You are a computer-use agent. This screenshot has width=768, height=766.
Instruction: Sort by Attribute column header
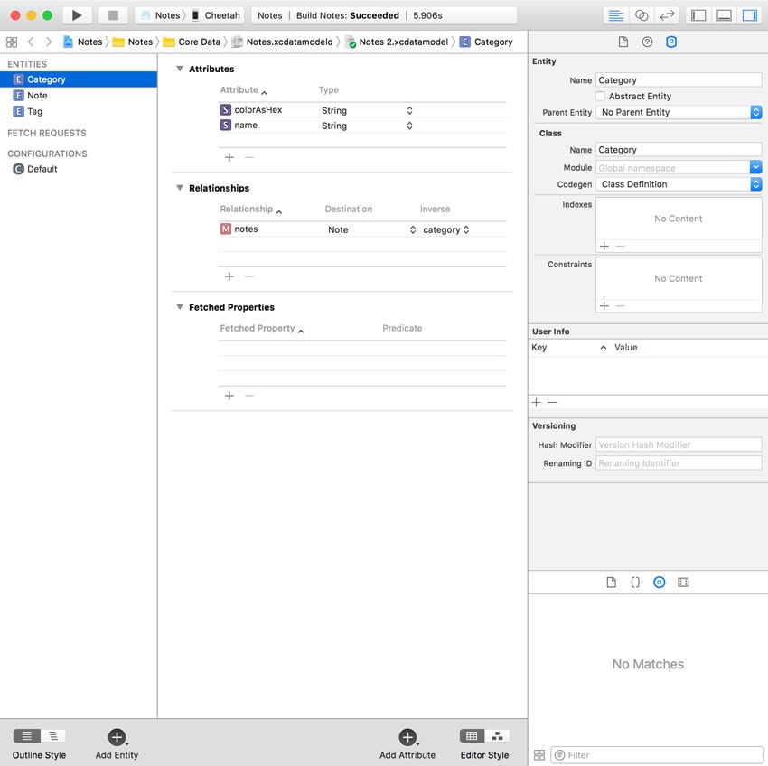(x=243, y=90)
